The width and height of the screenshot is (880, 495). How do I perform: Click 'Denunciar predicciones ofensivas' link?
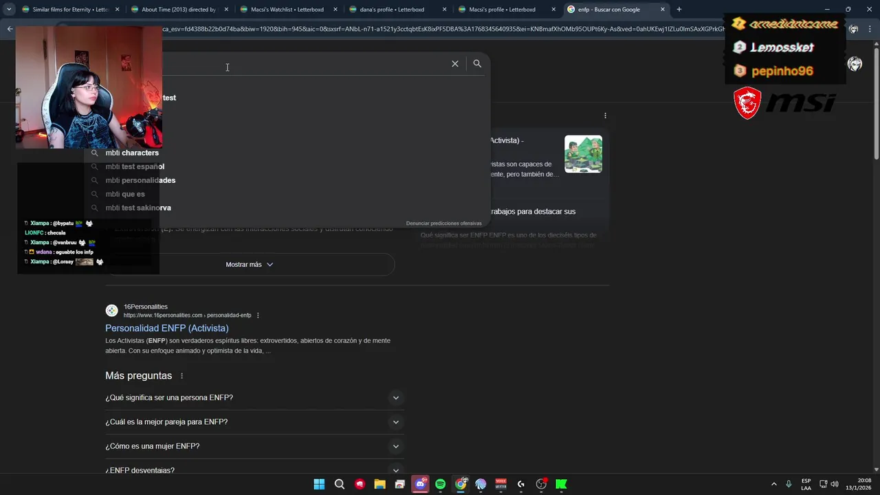pos(443,223)
